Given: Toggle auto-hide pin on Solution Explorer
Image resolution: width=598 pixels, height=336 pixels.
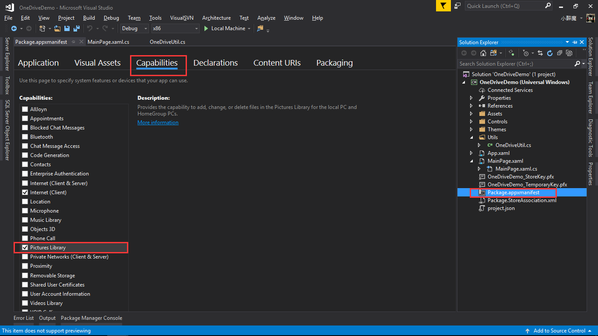Looking at the screenshot, I should pos(574,42).
